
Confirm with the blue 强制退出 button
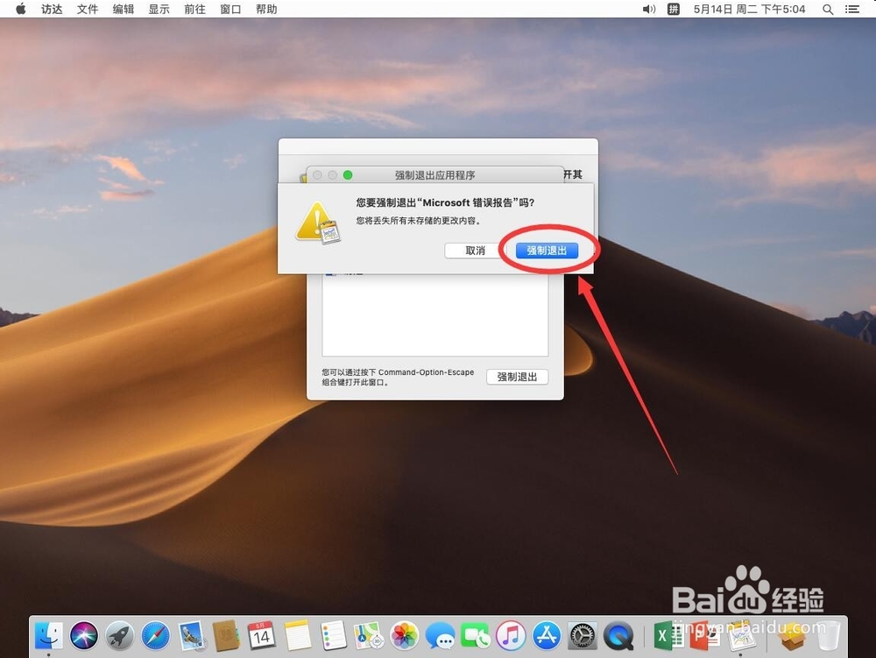[547, 251]
